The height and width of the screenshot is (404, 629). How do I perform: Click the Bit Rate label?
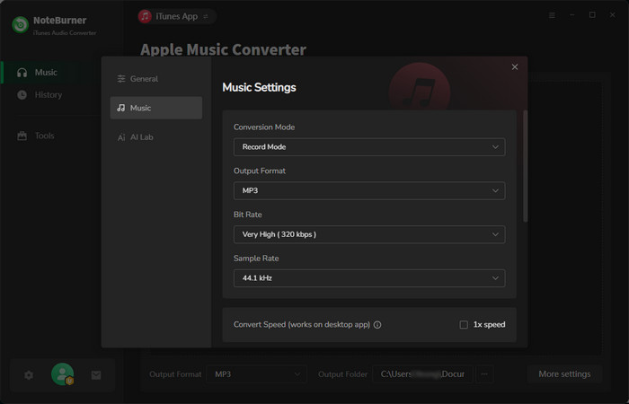[247, 215]
